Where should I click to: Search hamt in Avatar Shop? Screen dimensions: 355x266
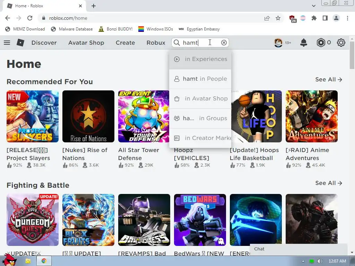click(x=200, y=99)
